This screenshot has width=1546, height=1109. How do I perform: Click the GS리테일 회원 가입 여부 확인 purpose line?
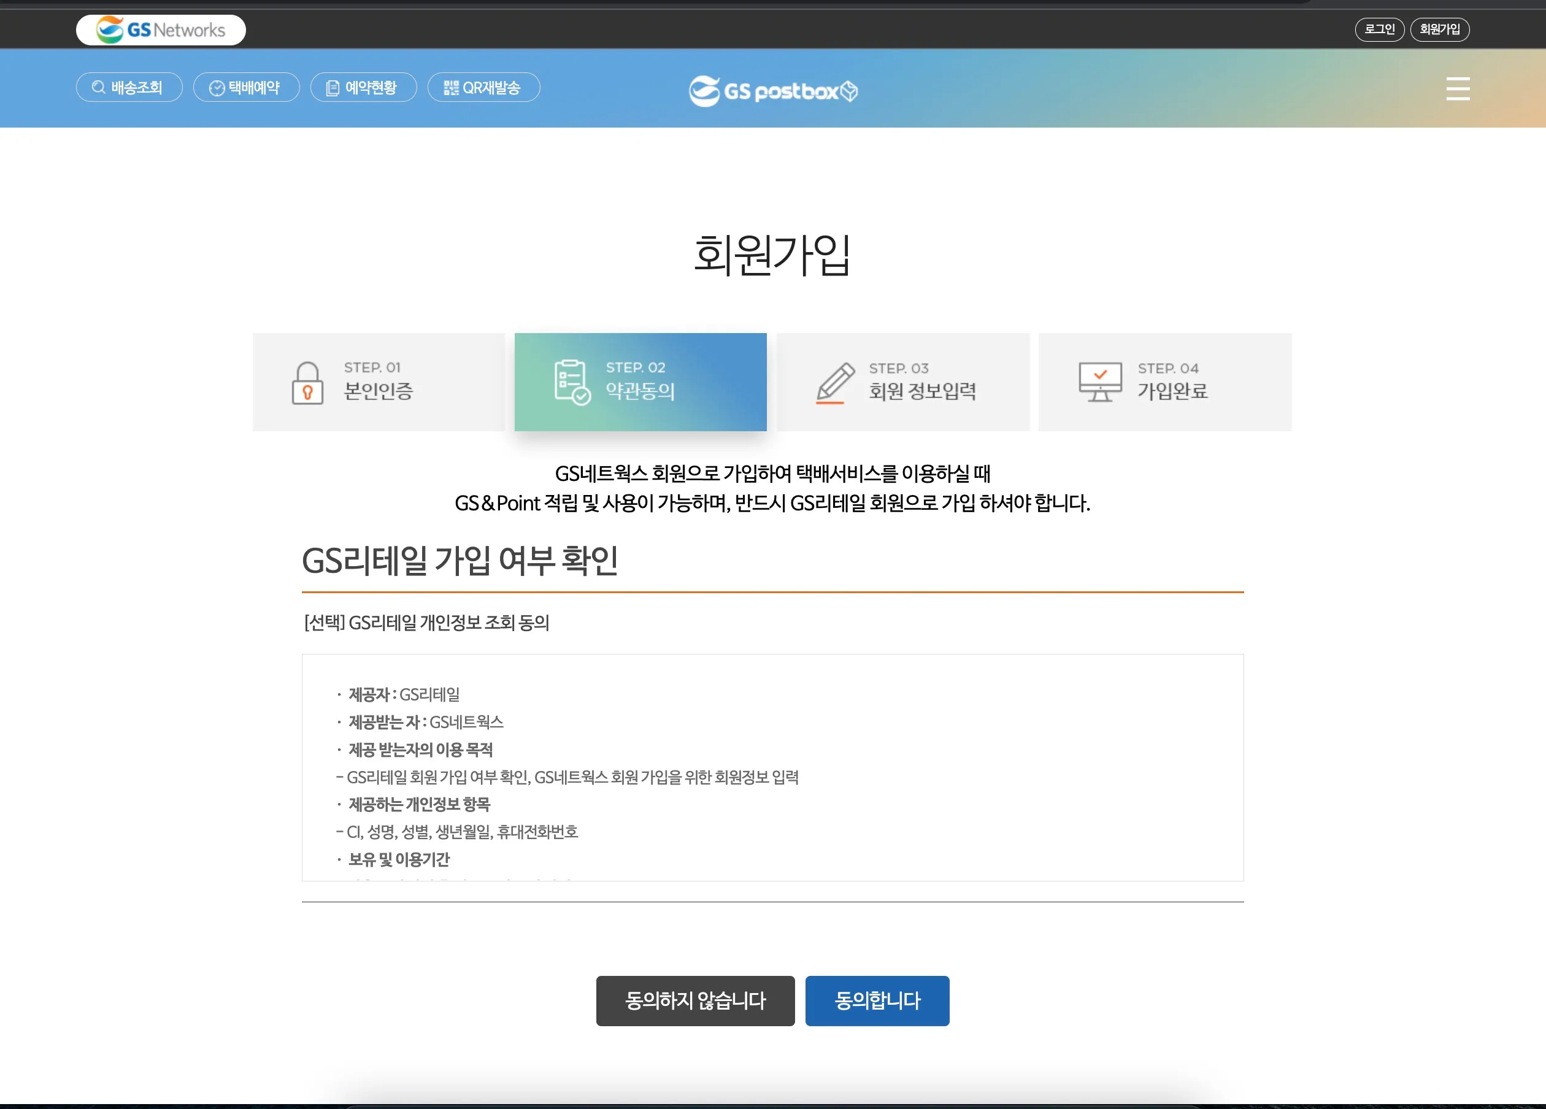(x=568, y=777)
